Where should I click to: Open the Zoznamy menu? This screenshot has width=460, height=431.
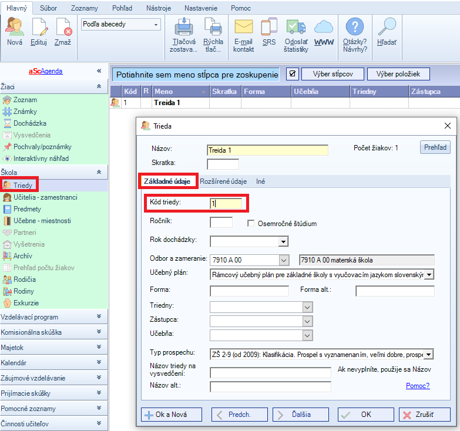84,8
